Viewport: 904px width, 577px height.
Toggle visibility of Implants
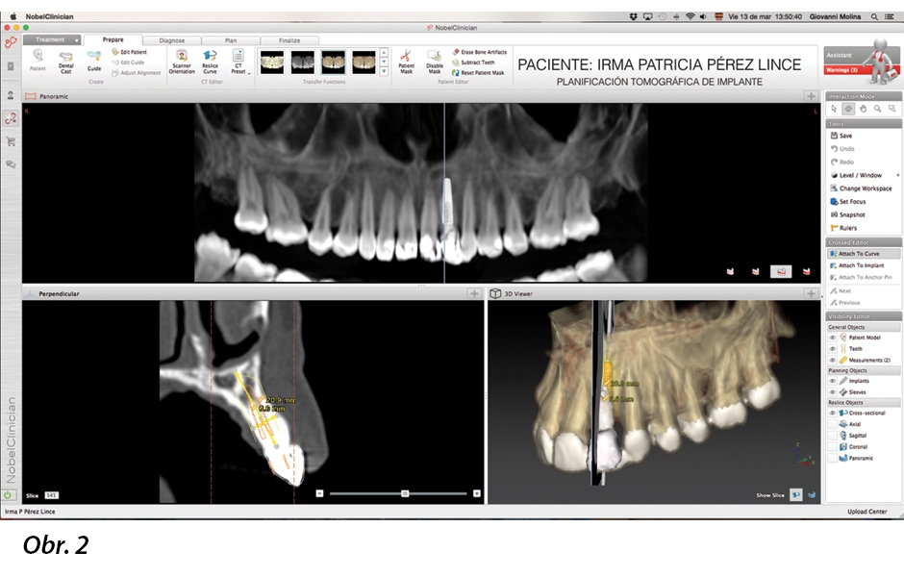tap(832, 381)
